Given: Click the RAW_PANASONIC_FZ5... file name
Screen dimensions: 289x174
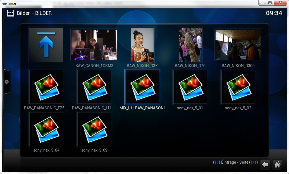Looking at the screenshot, I should (x=46, y=108).
